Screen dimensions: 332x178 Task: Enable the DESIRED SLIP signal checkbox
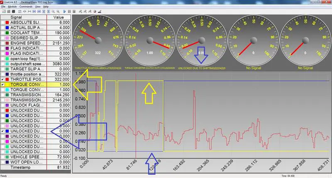tap(2, 38)
